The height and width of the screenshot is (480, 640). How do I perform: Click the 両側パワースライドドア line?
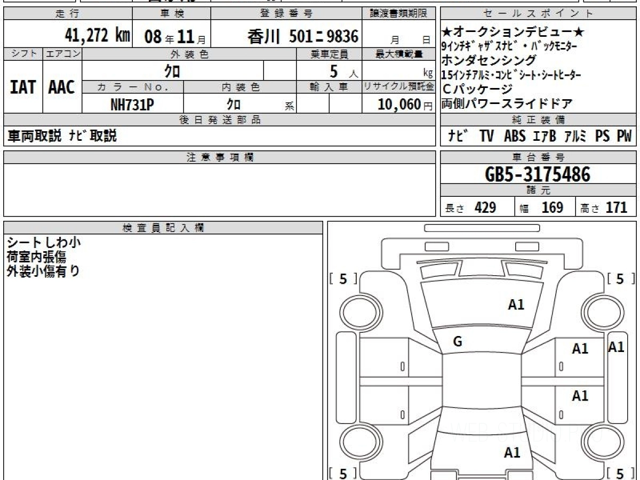point(507,103)
